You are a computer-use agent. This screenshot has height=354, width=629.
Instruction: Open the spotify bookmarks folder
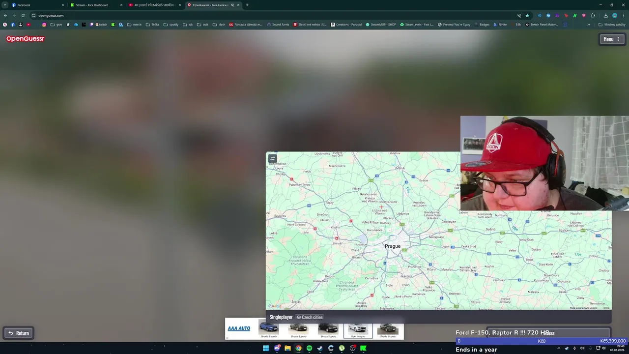point(171,25)
